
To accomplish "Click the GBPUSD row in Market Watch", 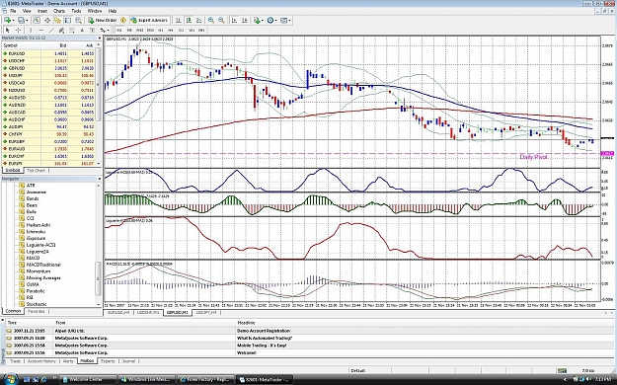I will click(49, 68).
